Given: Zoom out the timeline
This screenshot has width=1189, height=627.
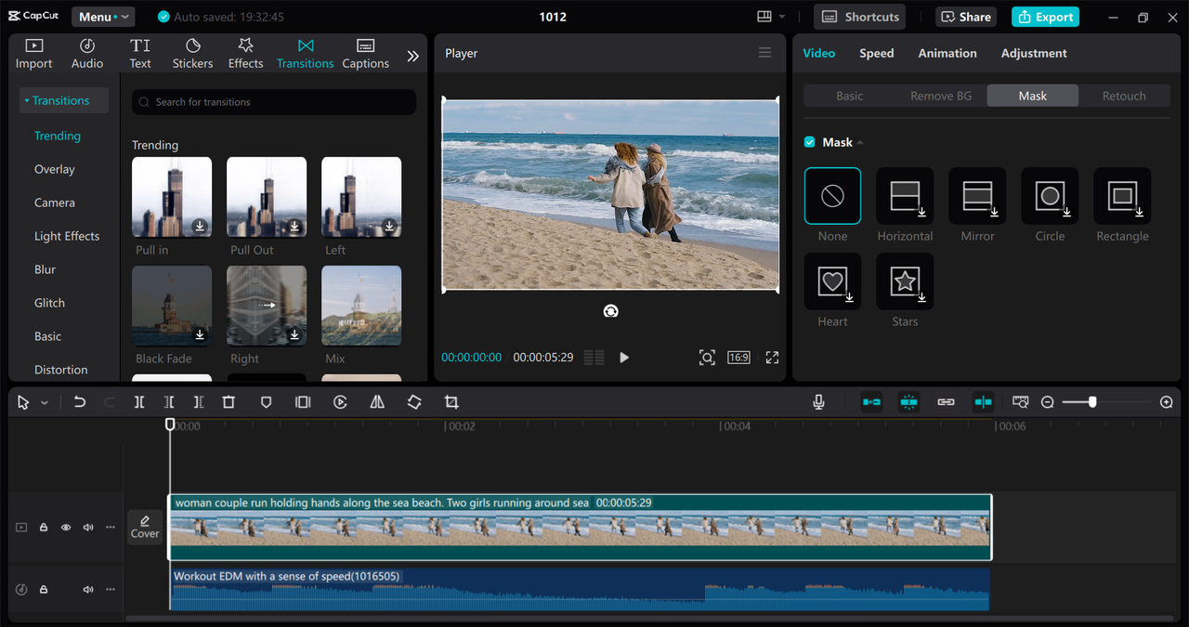Looking at the screenshot, I should [1047, 402].
